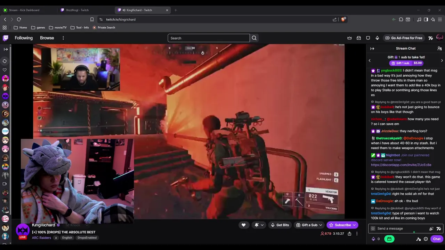Follow the channel with heart button
Viewport: 445px width, 250px height.
pos(243,225)
